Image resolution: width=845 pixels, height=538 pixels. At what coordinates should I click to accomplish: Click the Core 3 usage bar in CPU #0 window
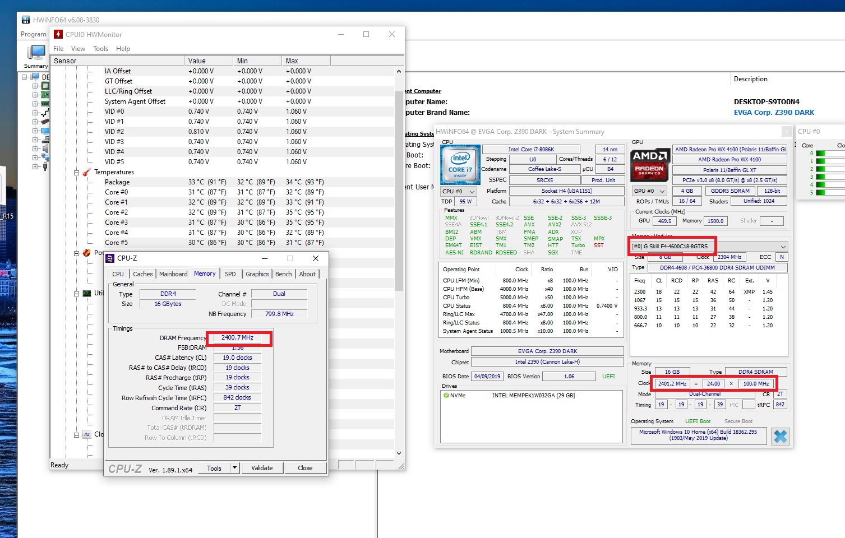(830, 177)
